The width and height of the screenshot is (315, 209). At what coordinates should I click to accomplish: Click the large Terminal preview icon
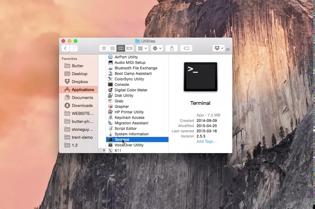(201, 77)
